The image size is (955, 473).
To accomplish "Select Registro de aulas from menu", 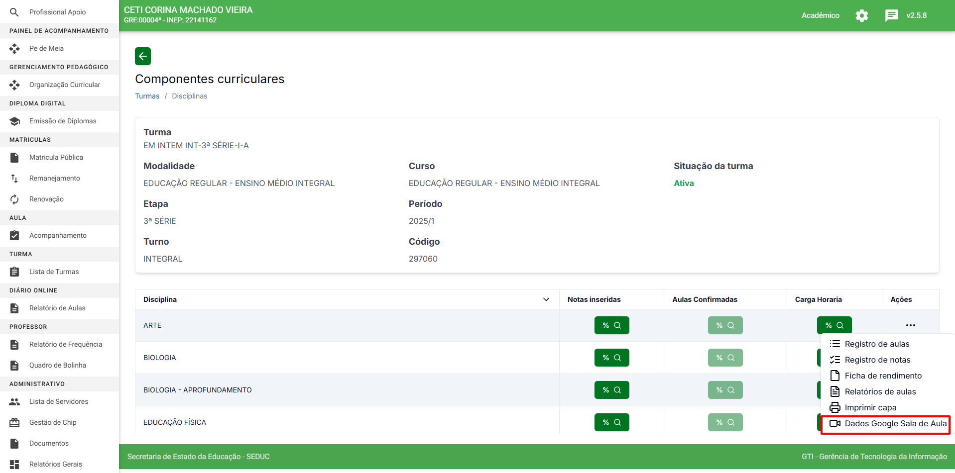I will point(877,344).
